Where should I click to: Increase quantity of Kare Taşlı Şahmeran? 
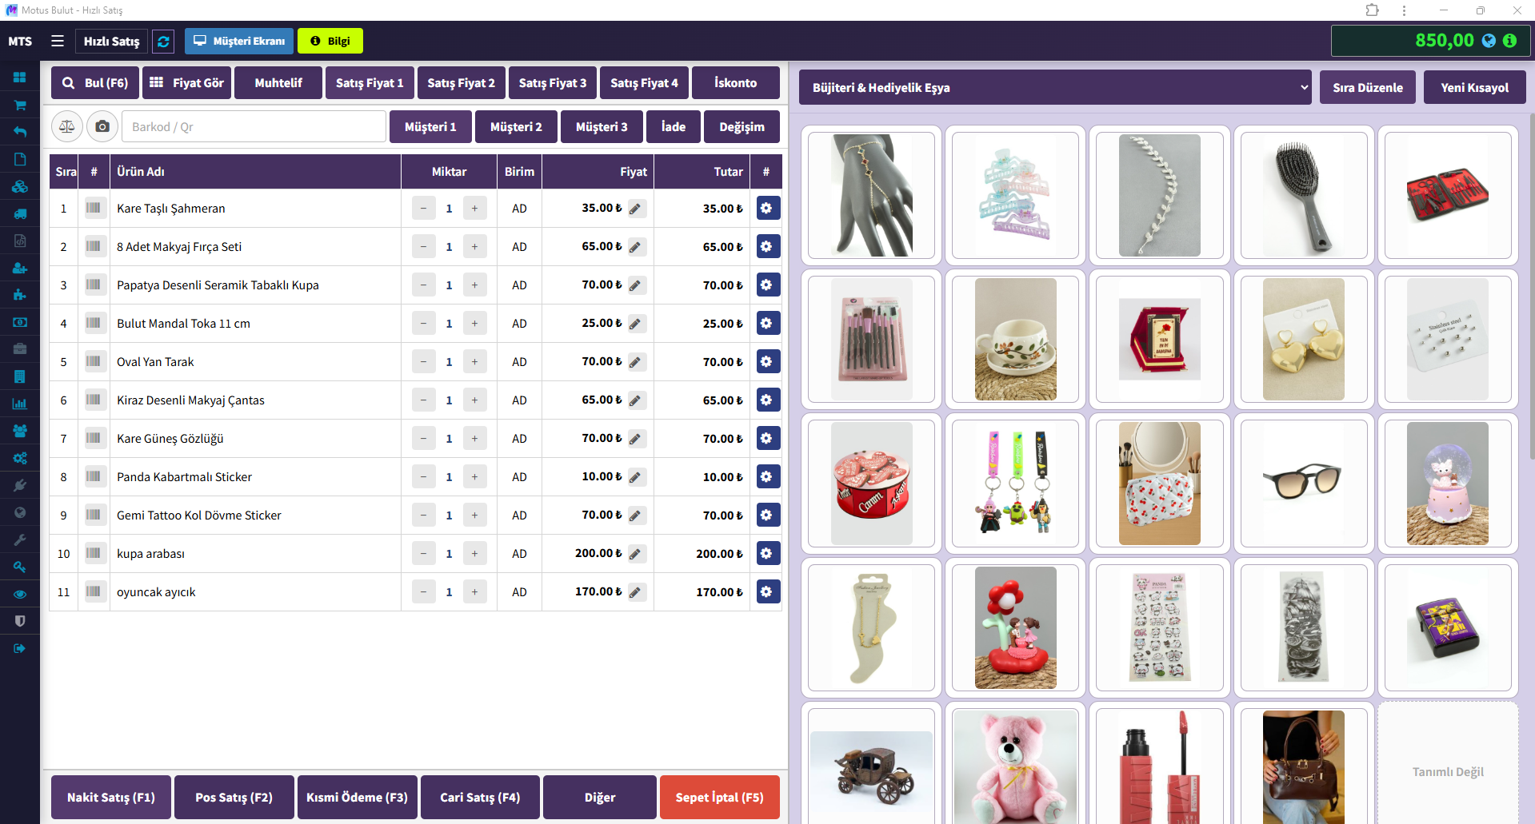click(x=474, y=209)
